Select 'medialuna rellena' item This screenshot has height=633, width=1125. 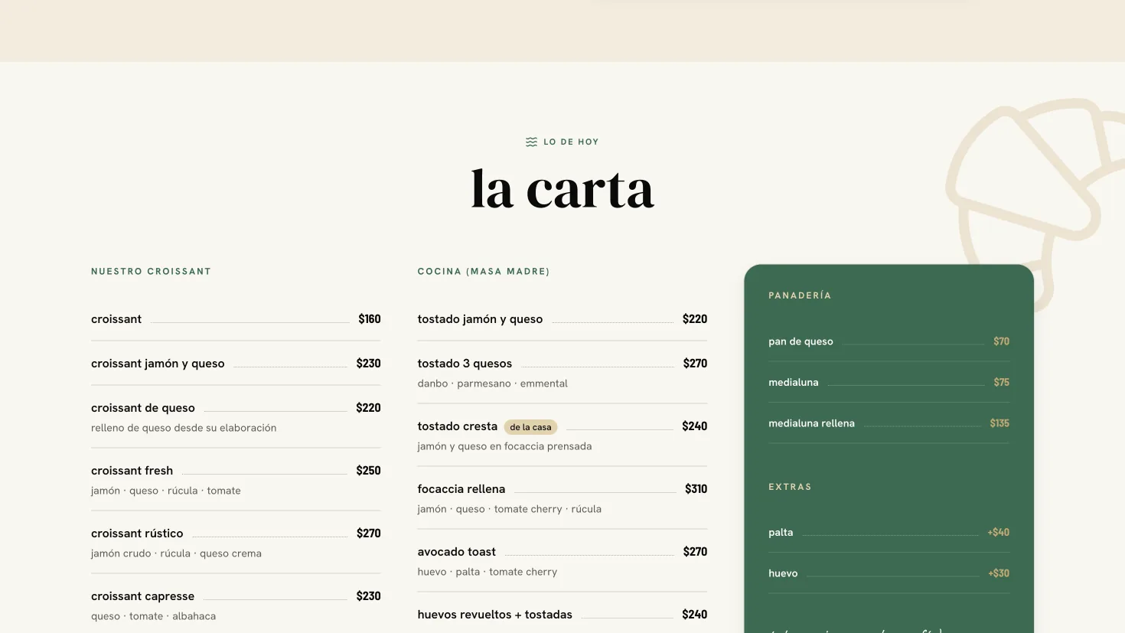811,423
